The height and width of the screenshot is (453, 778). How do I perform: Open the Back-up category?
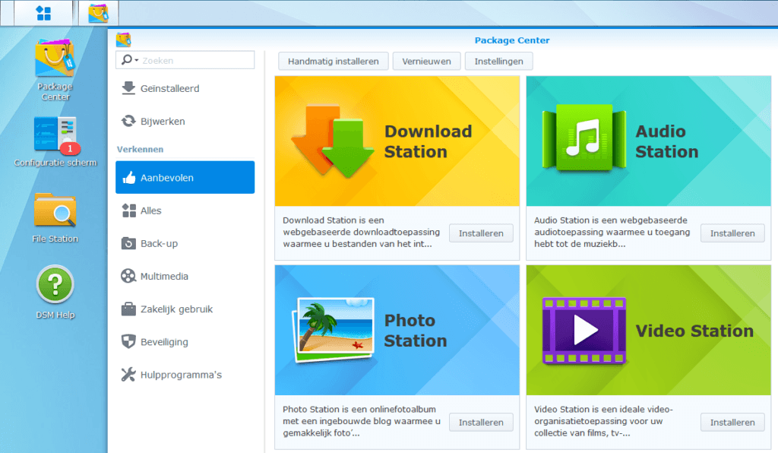[x=185, y=243]
